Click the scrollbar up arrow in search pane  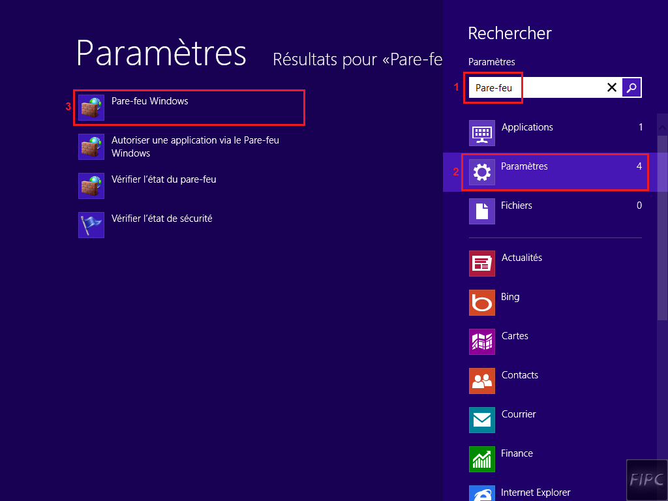point(663,127)
